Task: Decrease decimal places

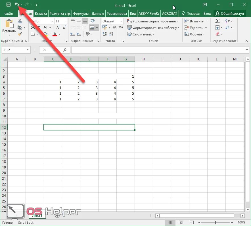Action: [x=111, y=34]
